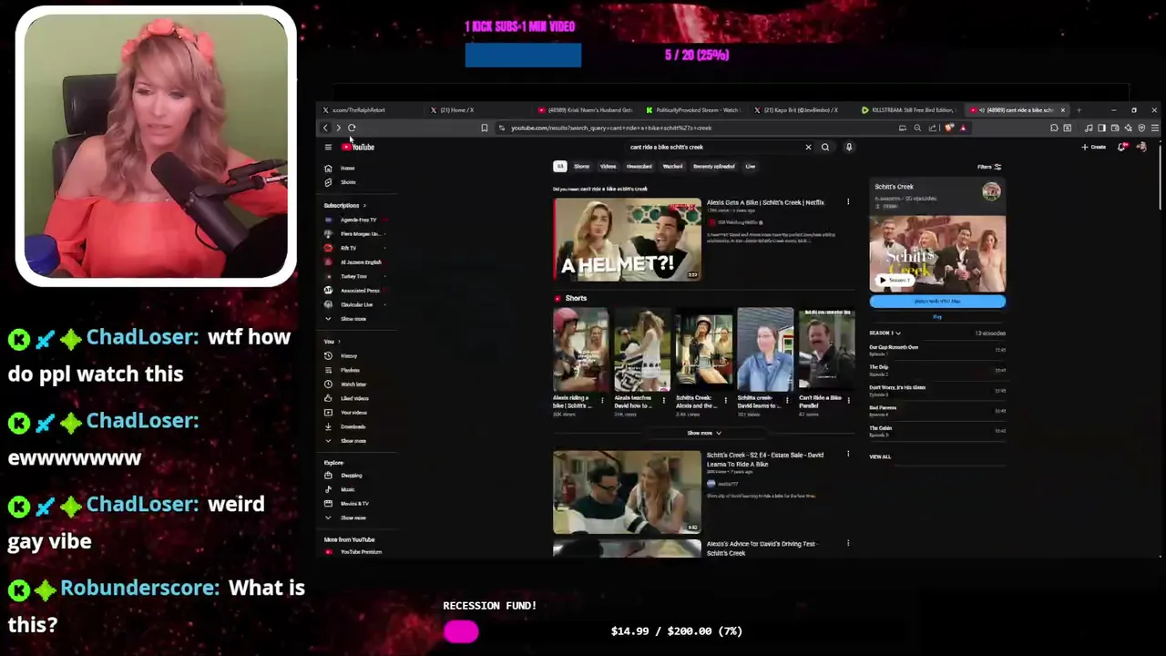Image resolution: width=1166 pixels, height=656 pixels.
Task: Go forward with the browser forward arrow
Action: [x=338, y=128]
